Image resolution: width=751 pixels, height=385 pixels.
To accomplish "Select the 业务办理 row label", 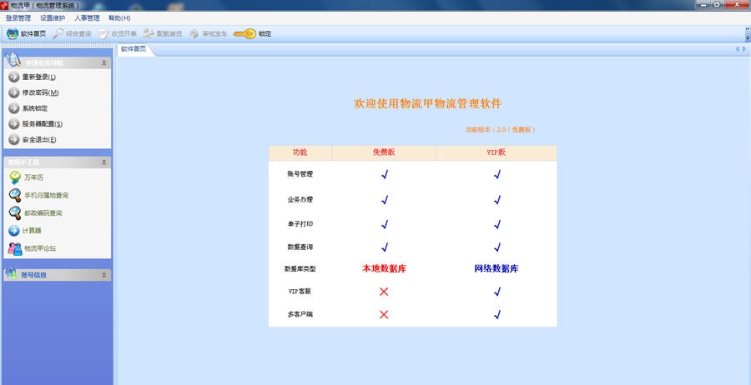I will [300, 199].
